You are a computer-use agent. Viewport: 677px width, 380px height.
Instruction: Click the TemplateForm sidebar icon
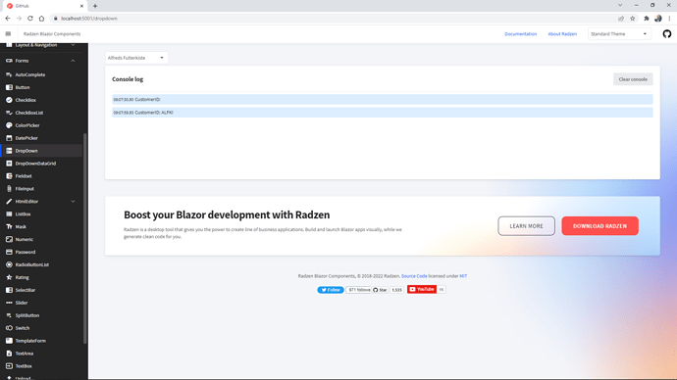tap(9, 341)
